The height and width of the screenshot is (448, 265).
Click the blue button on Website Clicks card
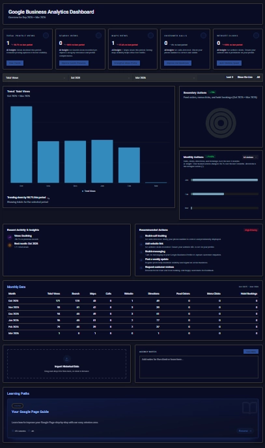[x=229, y=63]
